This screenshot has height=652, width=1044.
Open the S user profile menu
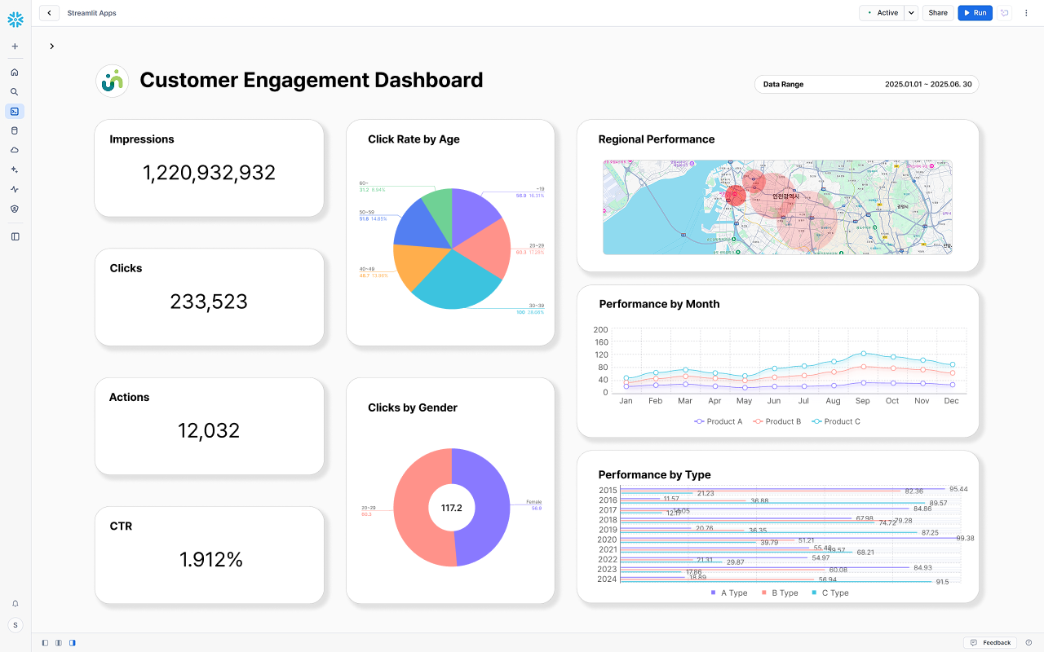pos(15,625)
